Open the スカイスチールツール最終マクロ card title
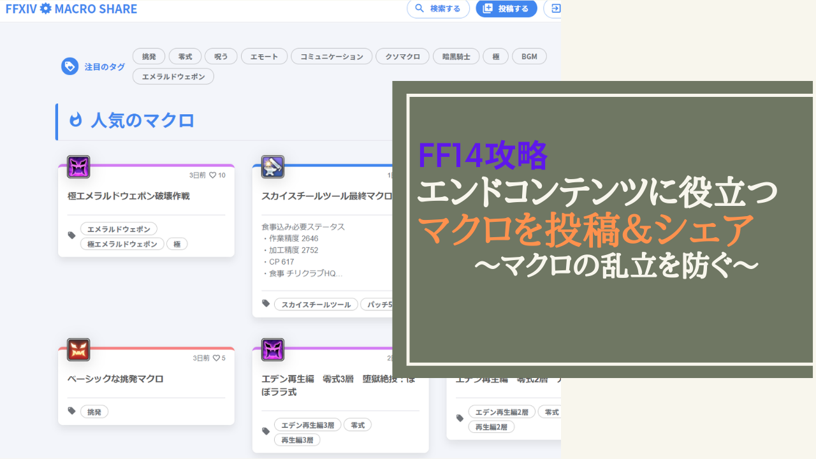The image size is (816, 459). (x=326, y=196)
